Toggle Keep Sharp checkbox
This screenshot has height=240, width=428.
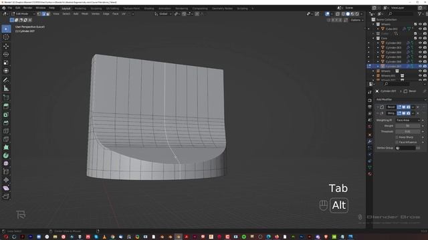tap(397, 137)
